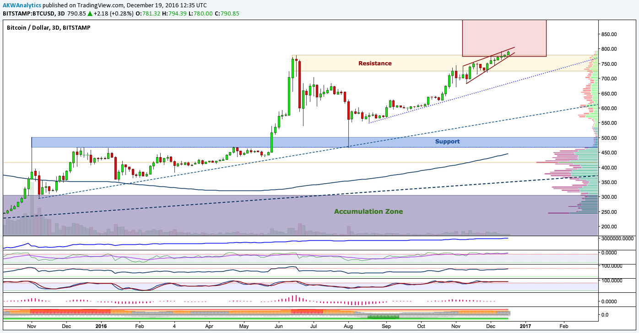Click the 'Apr' time axis label
Screen dimensions: 639x333
209,327
